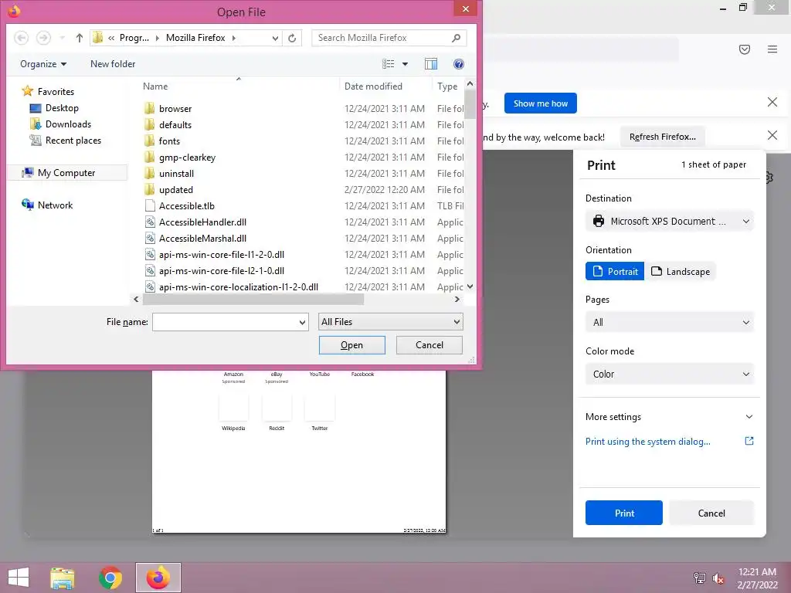Click the Firefox taskbar icon
Screen dimensions: 791x593
click(158, 578)
